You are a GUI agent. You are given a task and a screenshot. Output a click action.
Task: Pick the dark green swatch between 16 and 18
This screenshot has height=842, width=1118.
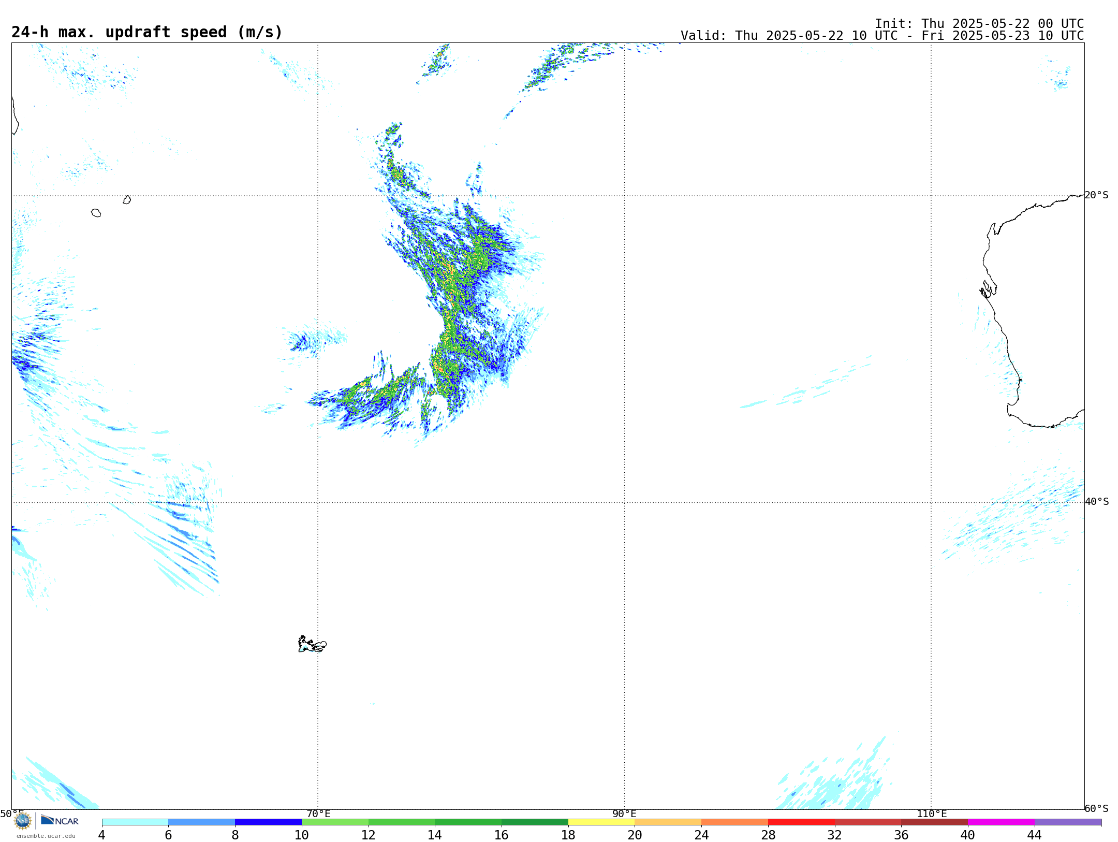535,822
